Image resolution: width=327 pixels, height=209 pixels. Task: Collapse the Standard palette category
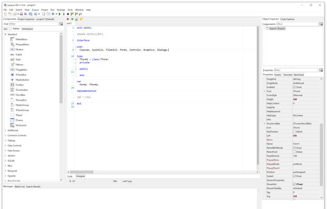5,34
